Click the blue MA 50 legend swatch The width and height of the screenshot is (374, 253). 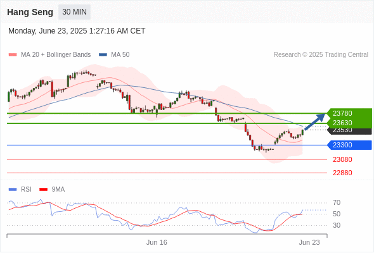103,55
